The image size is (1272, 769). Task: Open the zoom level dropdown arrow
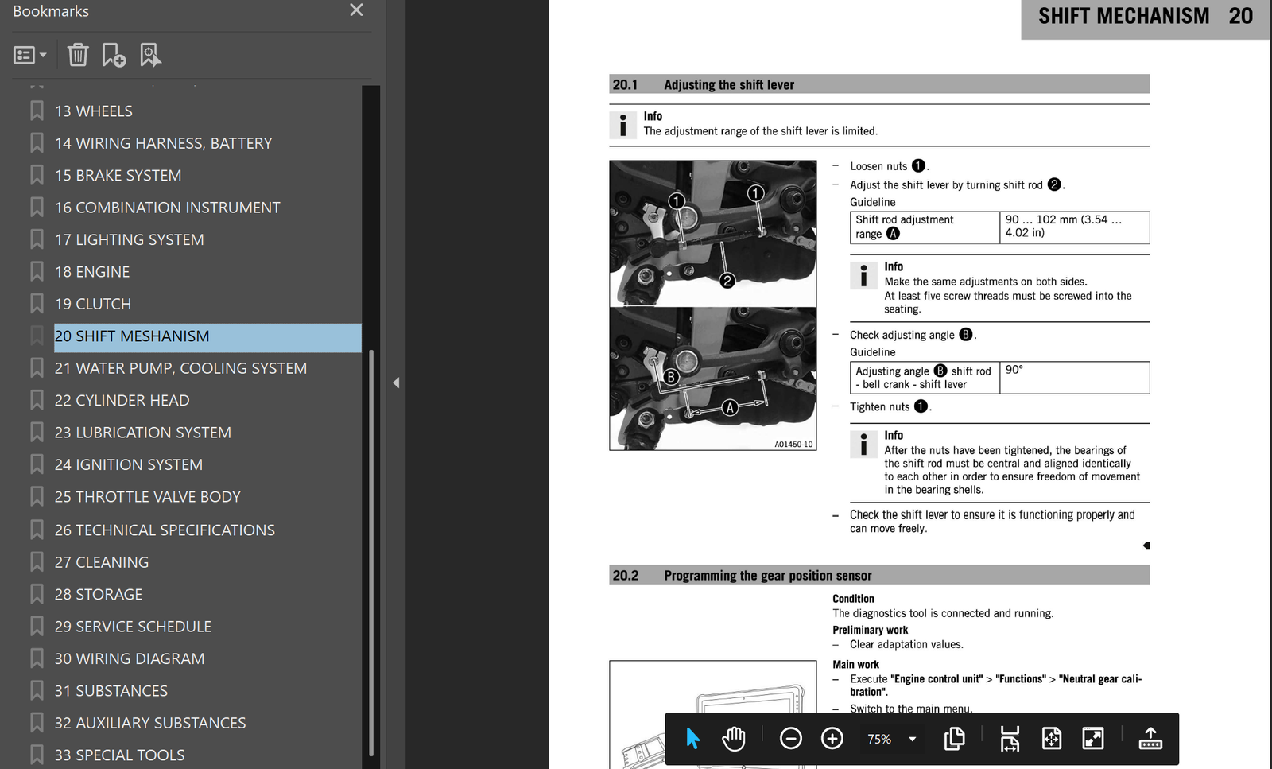pyautogui.click(x=913, y=739)
